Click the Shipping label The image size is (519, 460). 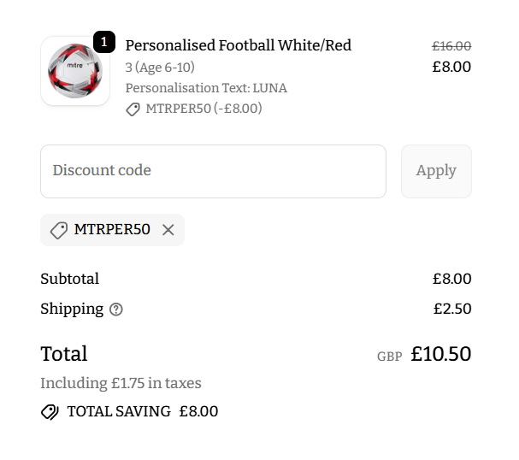(72, 310)
